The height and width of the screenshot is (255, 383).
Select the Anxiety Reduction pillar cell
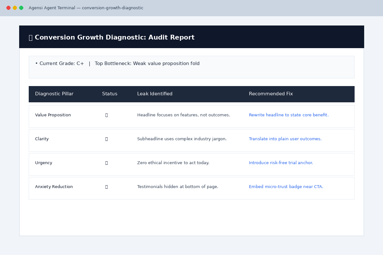pos(54,187)
